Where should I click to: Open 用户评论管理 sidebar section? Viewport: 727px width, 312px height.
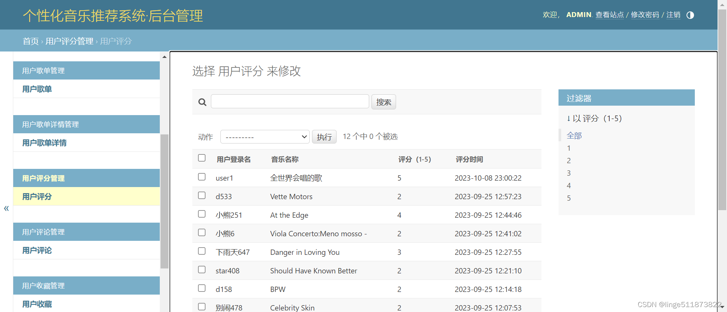coord(43,232)
